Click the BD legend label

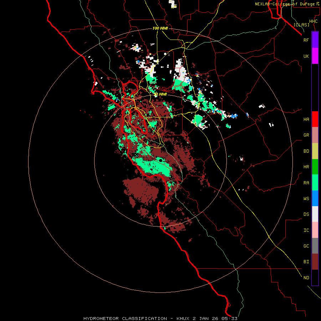point(306,151)
